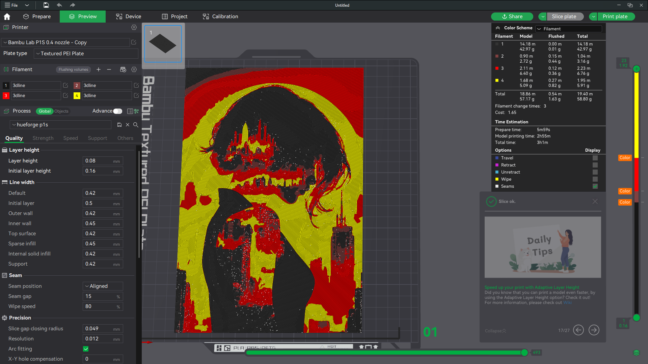Open the Wiki link in daily tip
The image size is (648, 364).
tap(567, 303)
